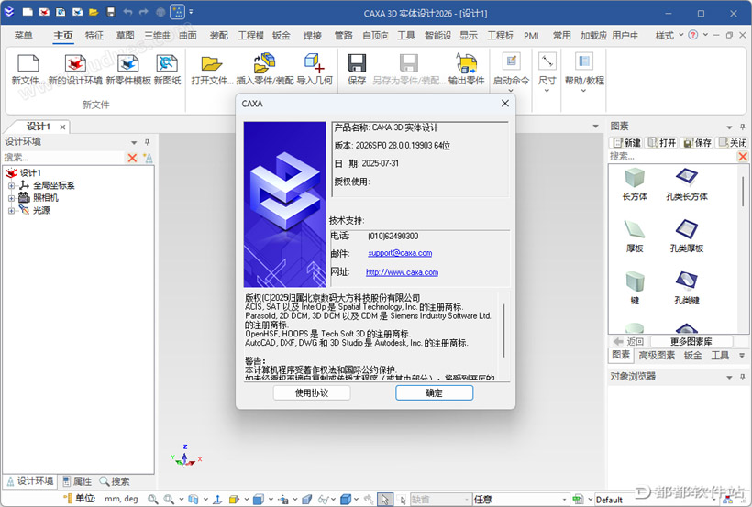The height and width of the screenshot is (507, 752).
Task: Click the help question mark icon
Action: (693, 35)
